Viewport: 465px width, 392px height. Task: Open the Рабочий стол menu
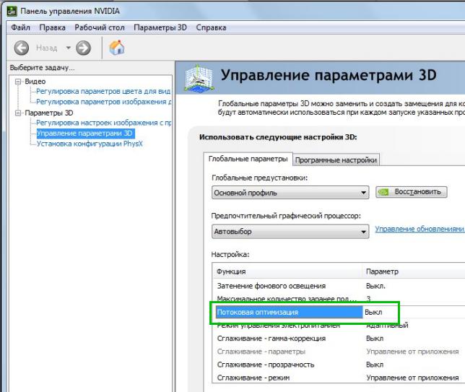[x=100, y=27]
